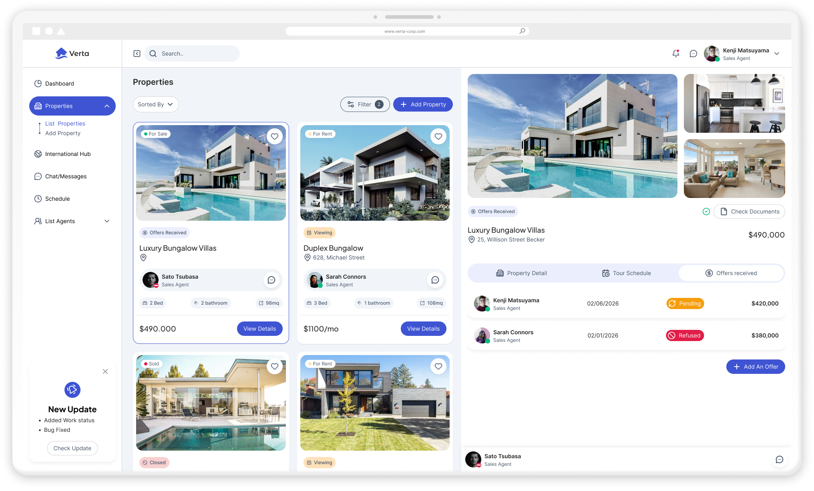
Task: Open messages icon in top header
Action: 693,54
